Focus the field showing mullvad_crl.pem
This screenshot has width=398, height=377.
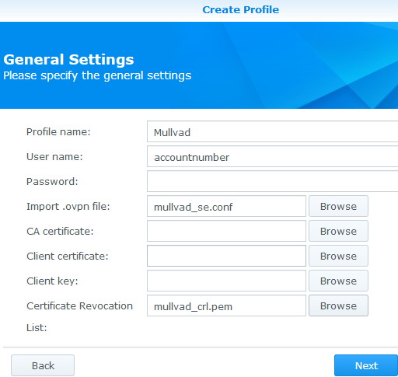(226, 305)
